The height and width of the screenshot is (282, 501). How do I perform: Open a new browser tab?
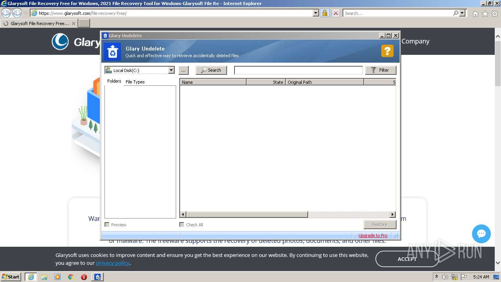pyautogui.click(x=84, y=23)
